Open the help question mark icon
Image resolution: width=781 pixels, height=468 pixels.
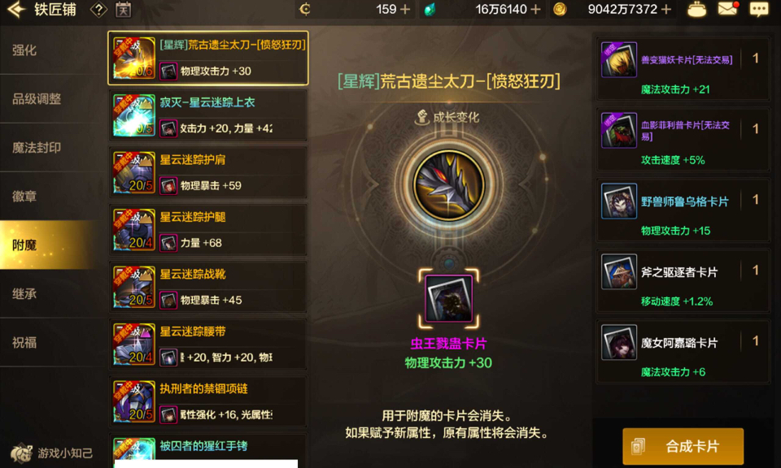pyautogui.click(x=98, y=10)
